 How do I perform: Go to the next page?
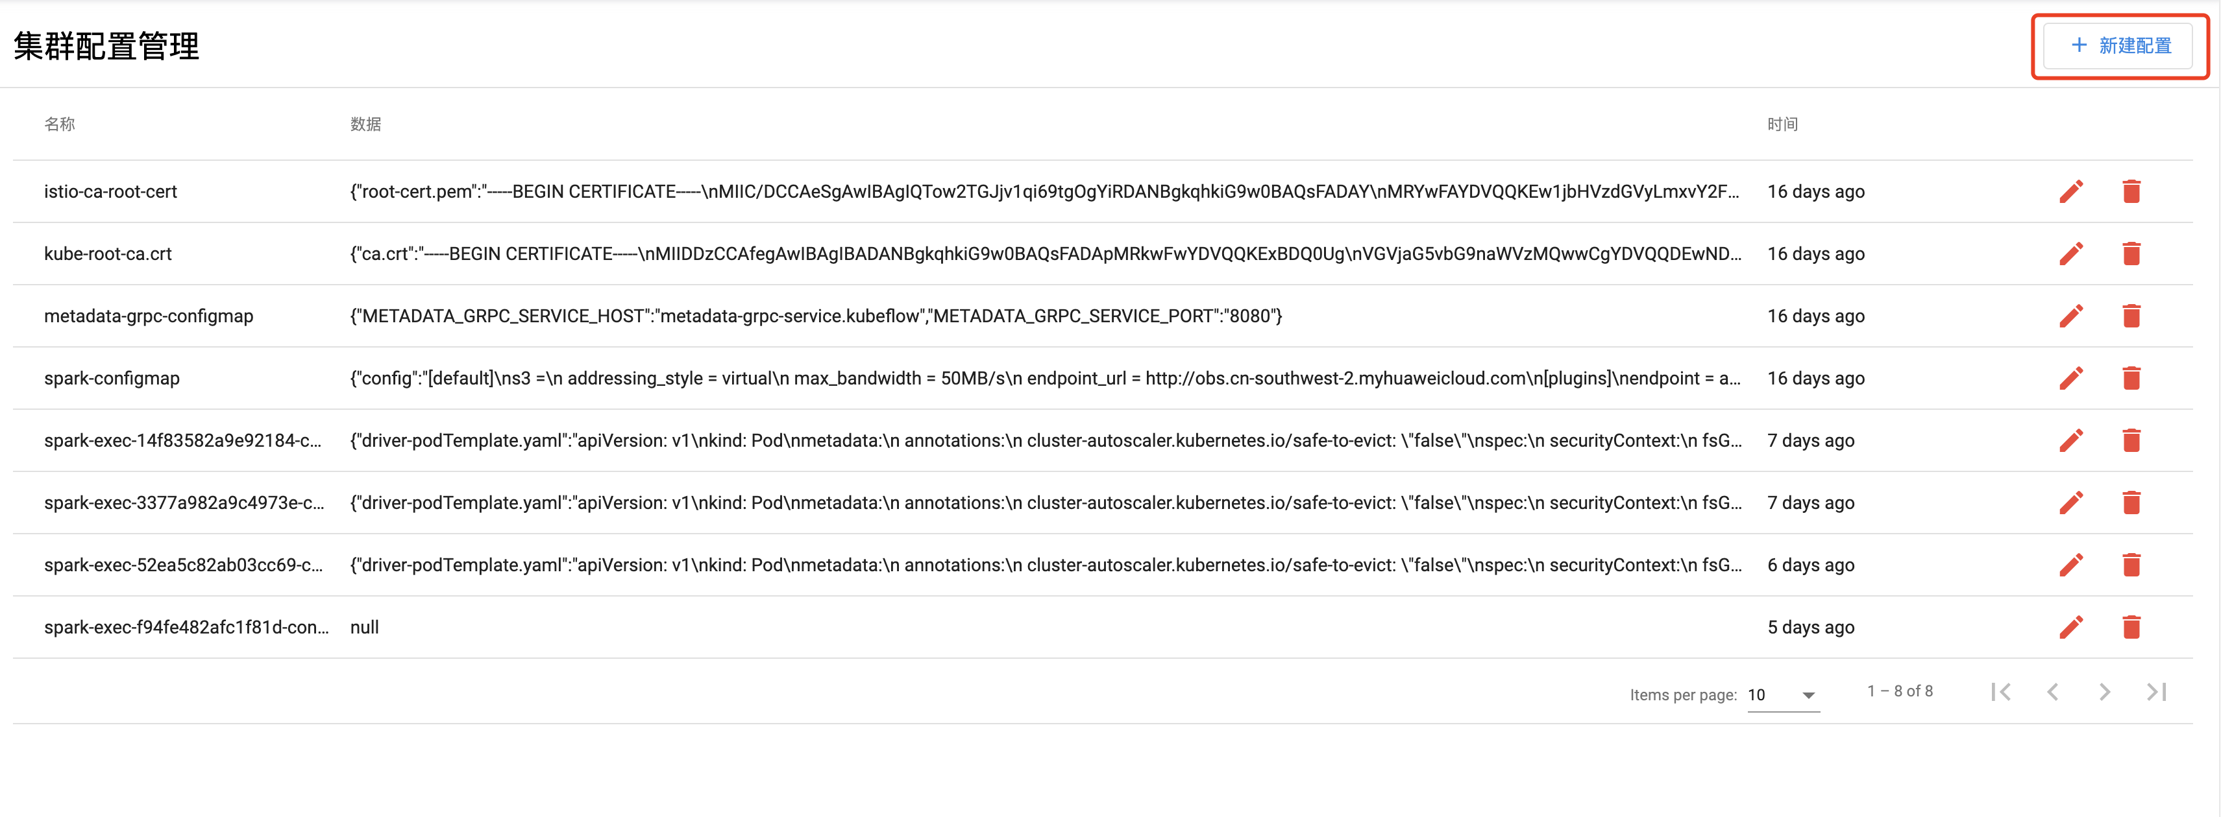click(2105, 692)
